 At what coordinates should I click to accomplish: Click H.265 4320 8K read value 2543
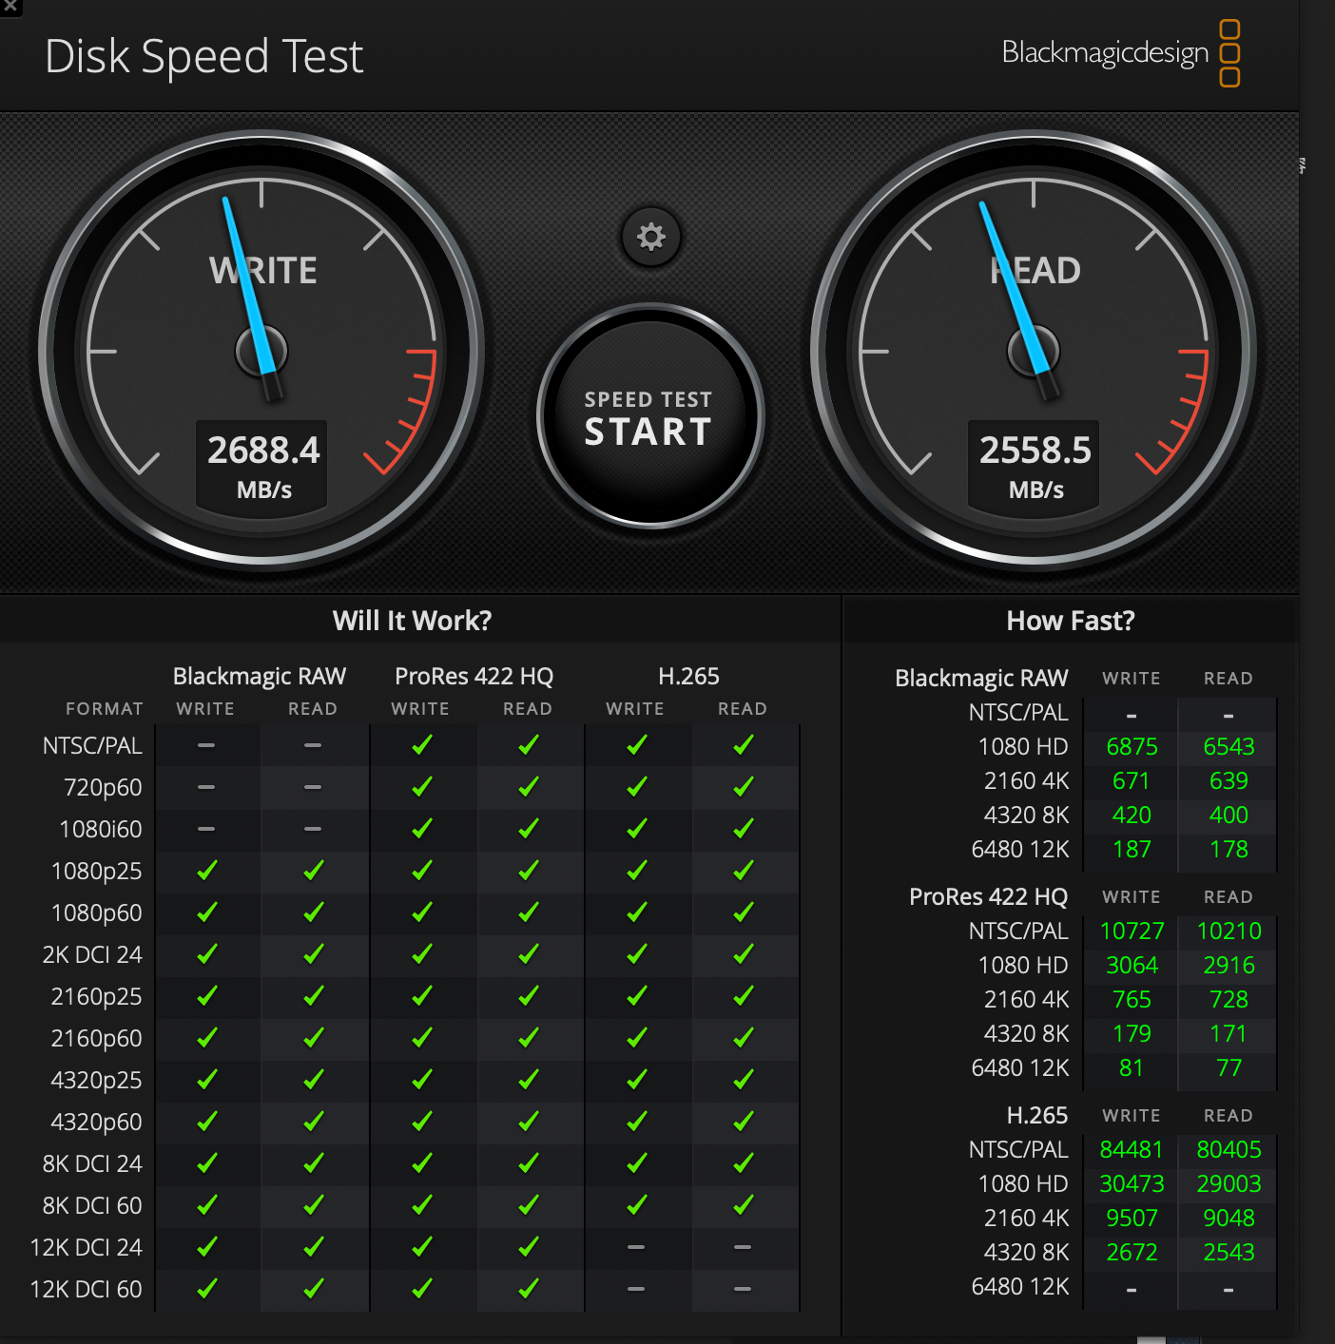coord(1229,1253)
